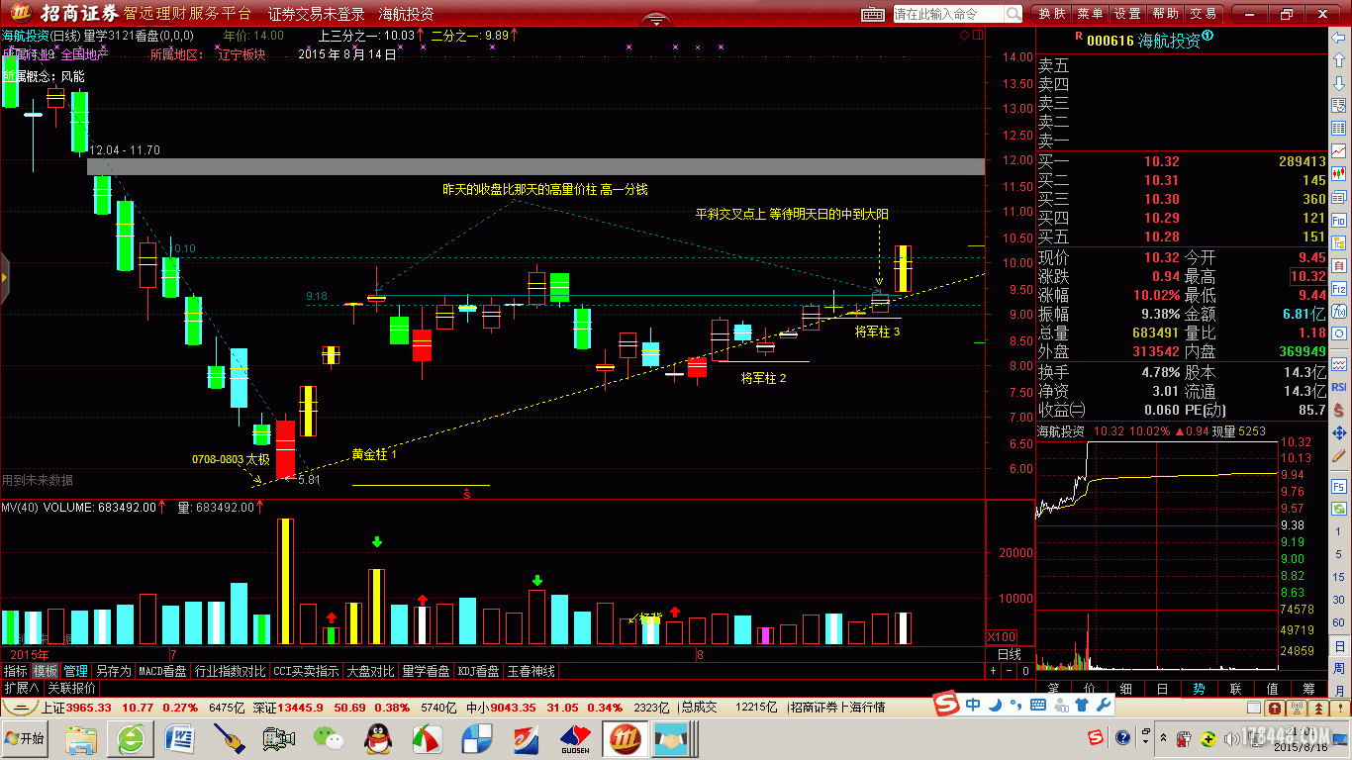Image resolution: width=1352 pixels, height=760 pixels.
Task: Click the Sogou S logo on IME toolbar
Action: click(x=948, y=705)
